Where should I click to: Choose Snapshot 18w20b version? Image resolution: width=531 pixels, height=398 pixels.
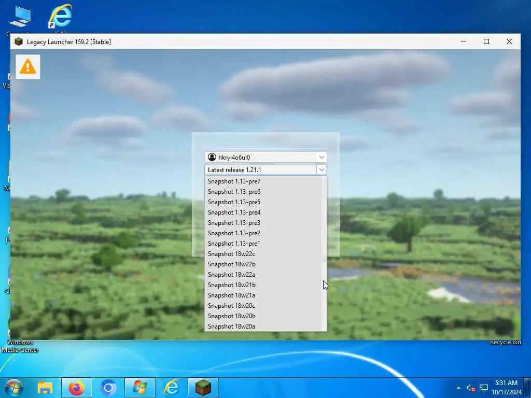pyautogui.click(x=263, y=316)
